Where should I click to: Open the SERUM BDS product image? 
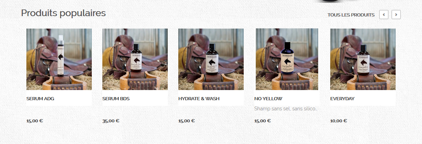tap(135, 60)
